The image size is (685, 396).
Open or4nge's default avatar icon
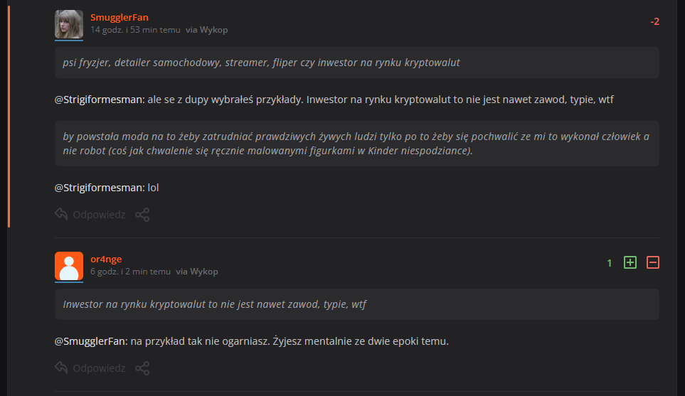tap(69, 266)
